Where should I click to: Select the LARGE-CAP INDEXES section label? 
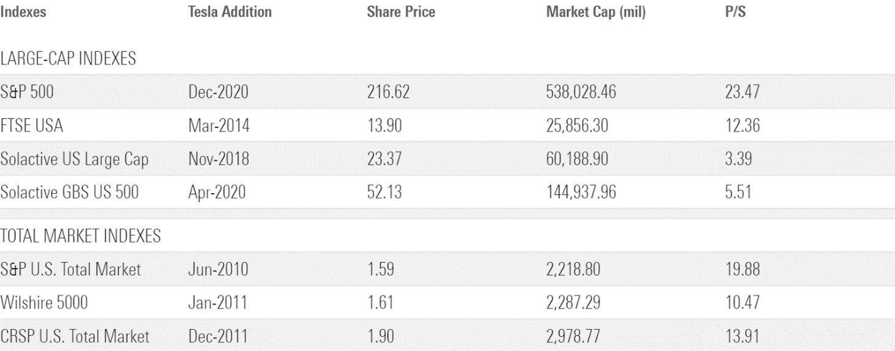68,59
